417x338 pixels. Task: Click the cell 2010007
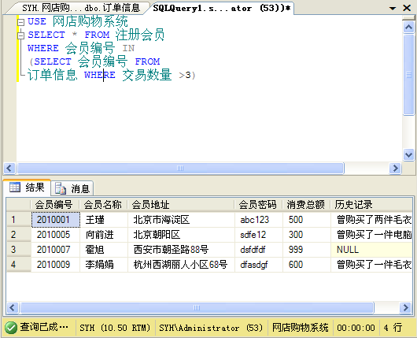click(56, 250)
